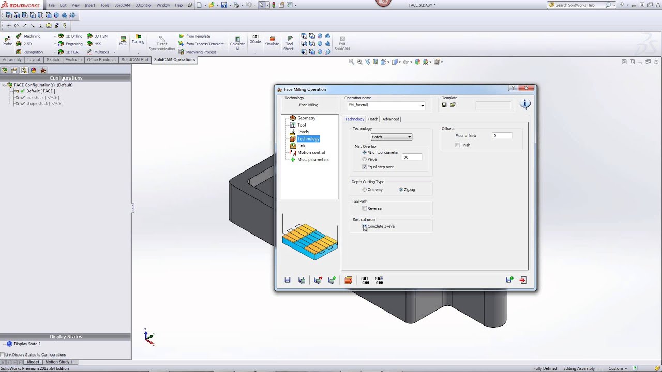Open the Tools menu

click(x=104, y=5)
